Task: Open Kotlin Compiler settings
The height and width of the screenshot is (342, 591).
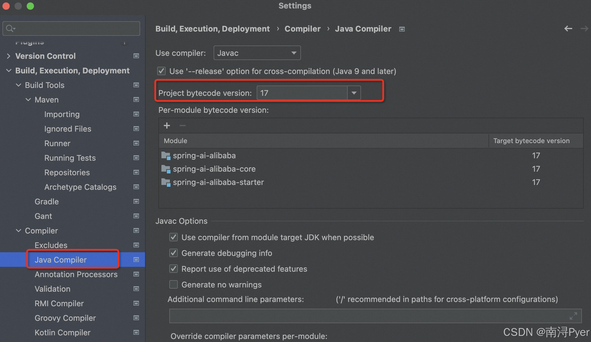Action: [62, 333]
